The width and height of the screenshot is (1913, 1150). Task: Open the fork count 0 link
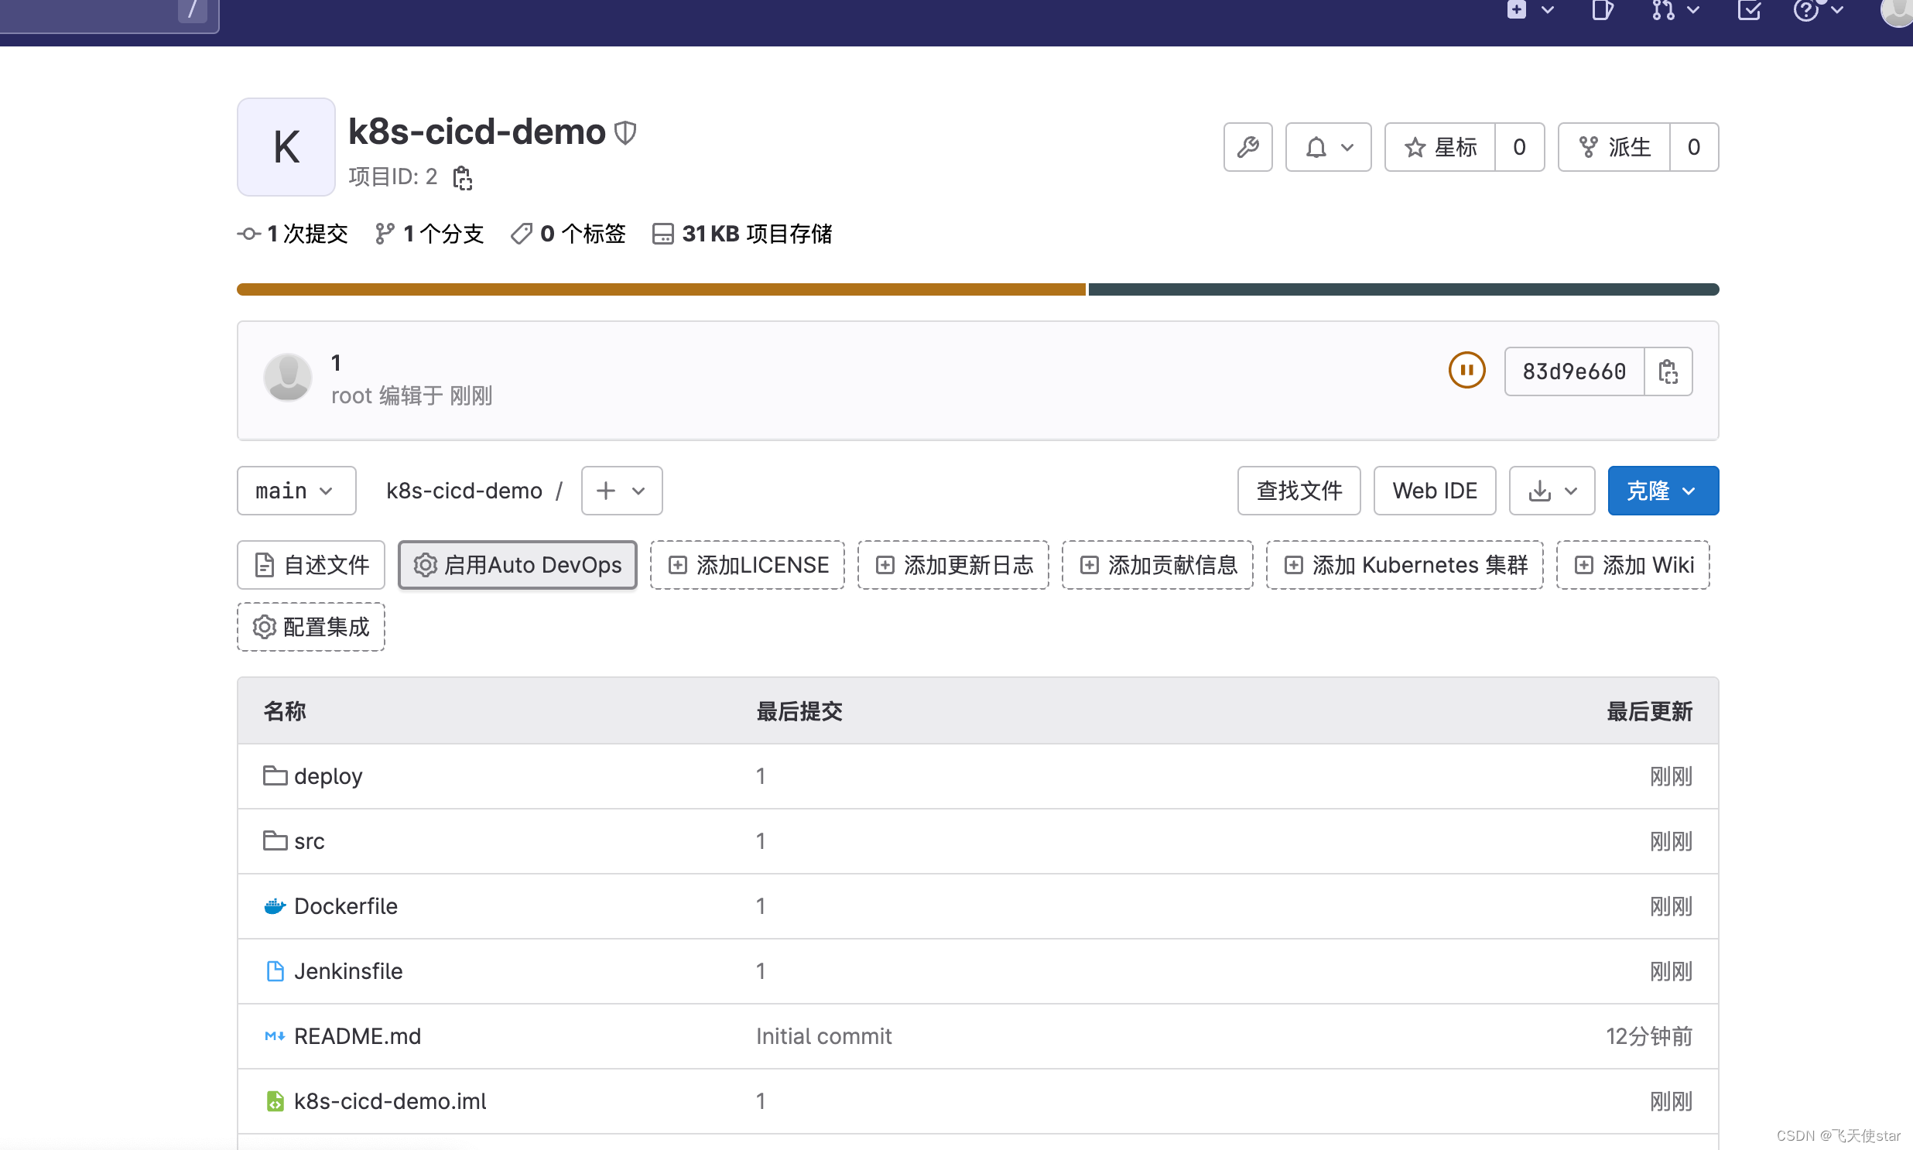click(x=1694, y=147)
